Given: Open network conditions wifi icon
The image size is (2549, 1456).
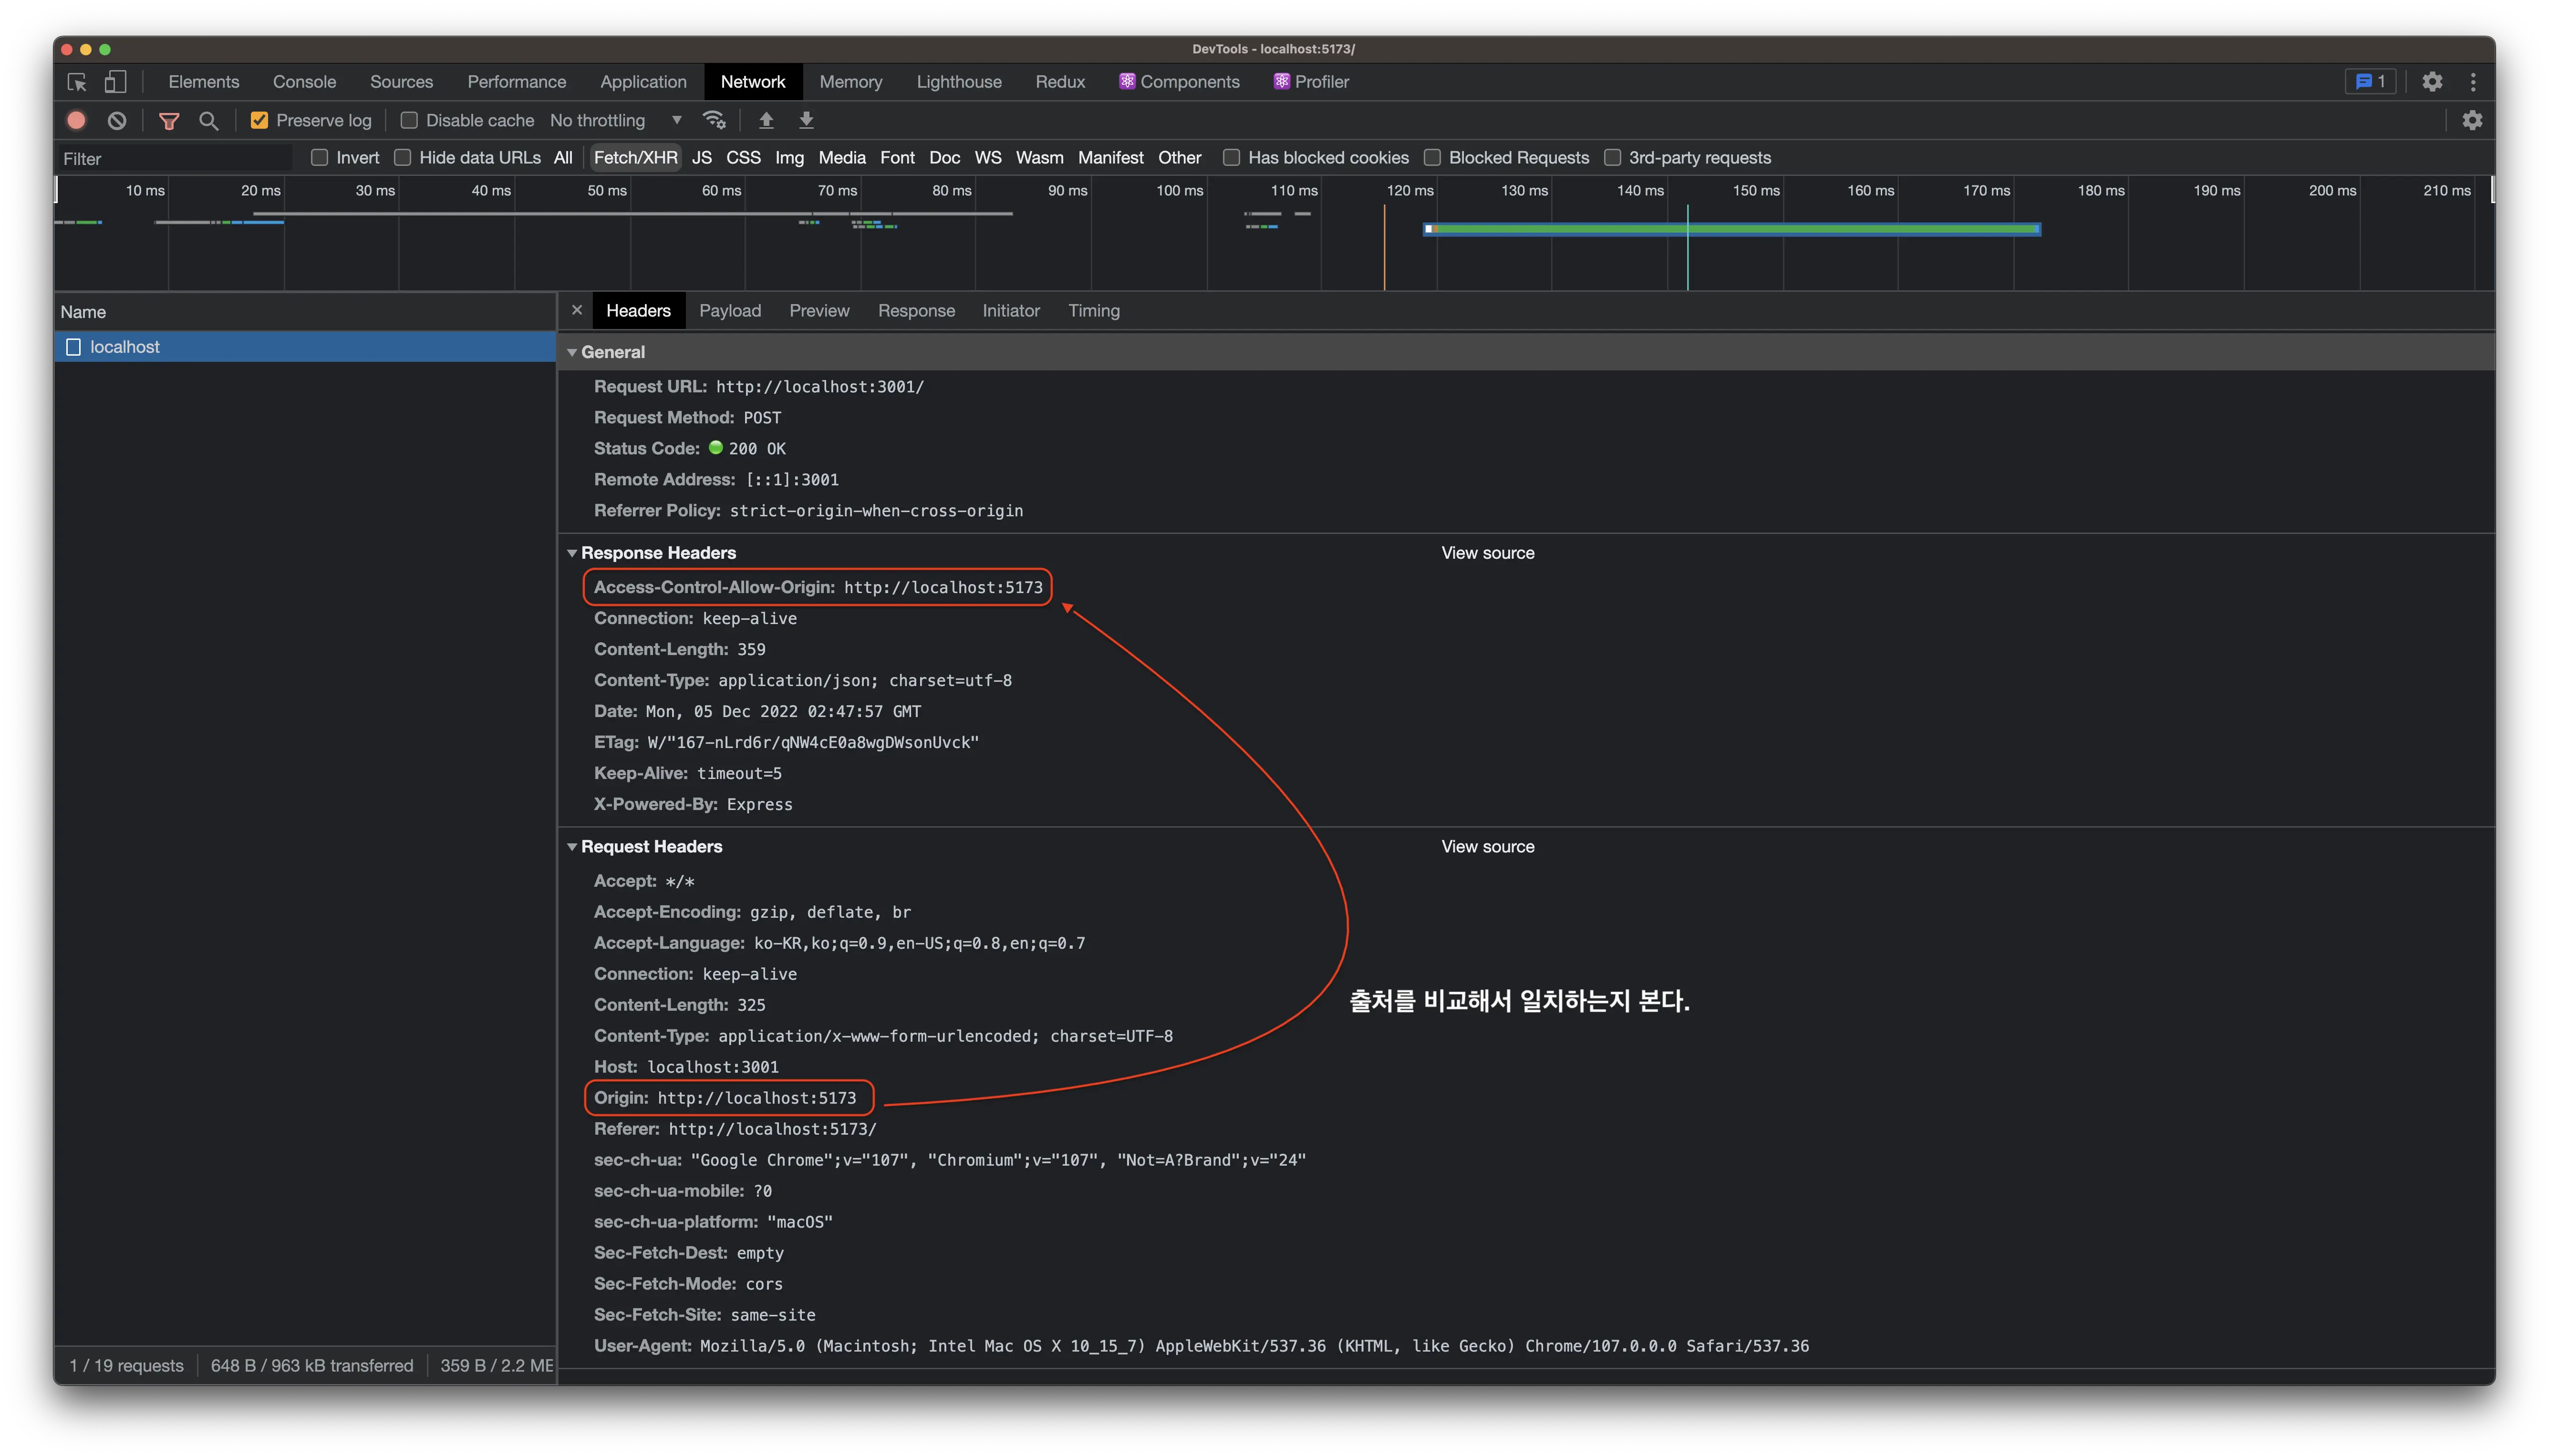Looking at the screenshot, I should [713, 120].
